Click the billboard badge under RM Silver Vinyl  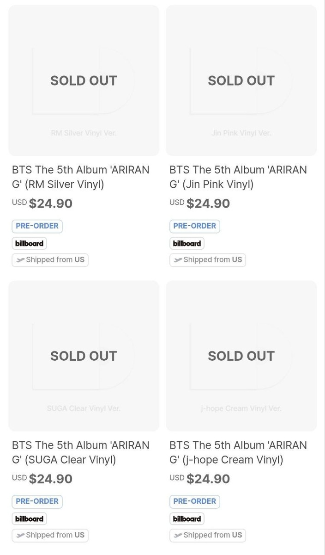(29, 243)
